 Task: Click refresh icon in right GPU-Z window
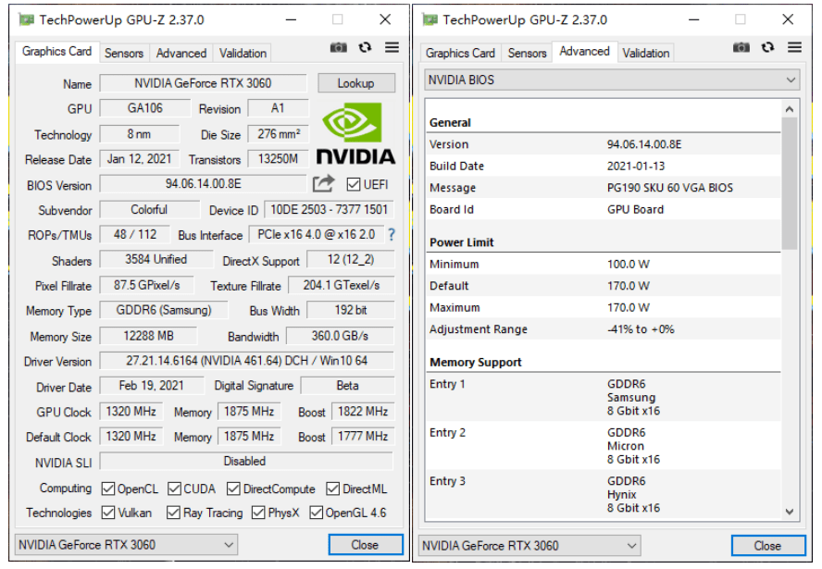coord(767,48)
